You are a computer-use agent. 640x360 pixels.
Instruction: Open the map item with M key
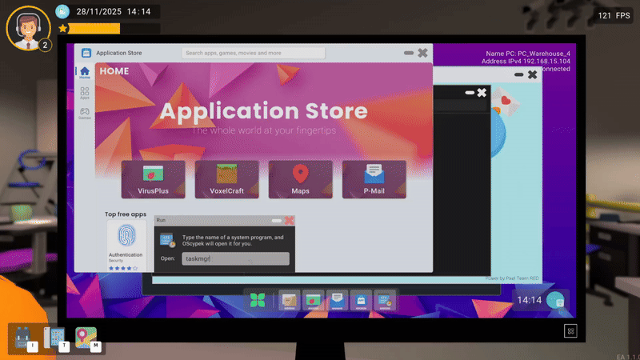pyautogui.click(x=86, y=337)
